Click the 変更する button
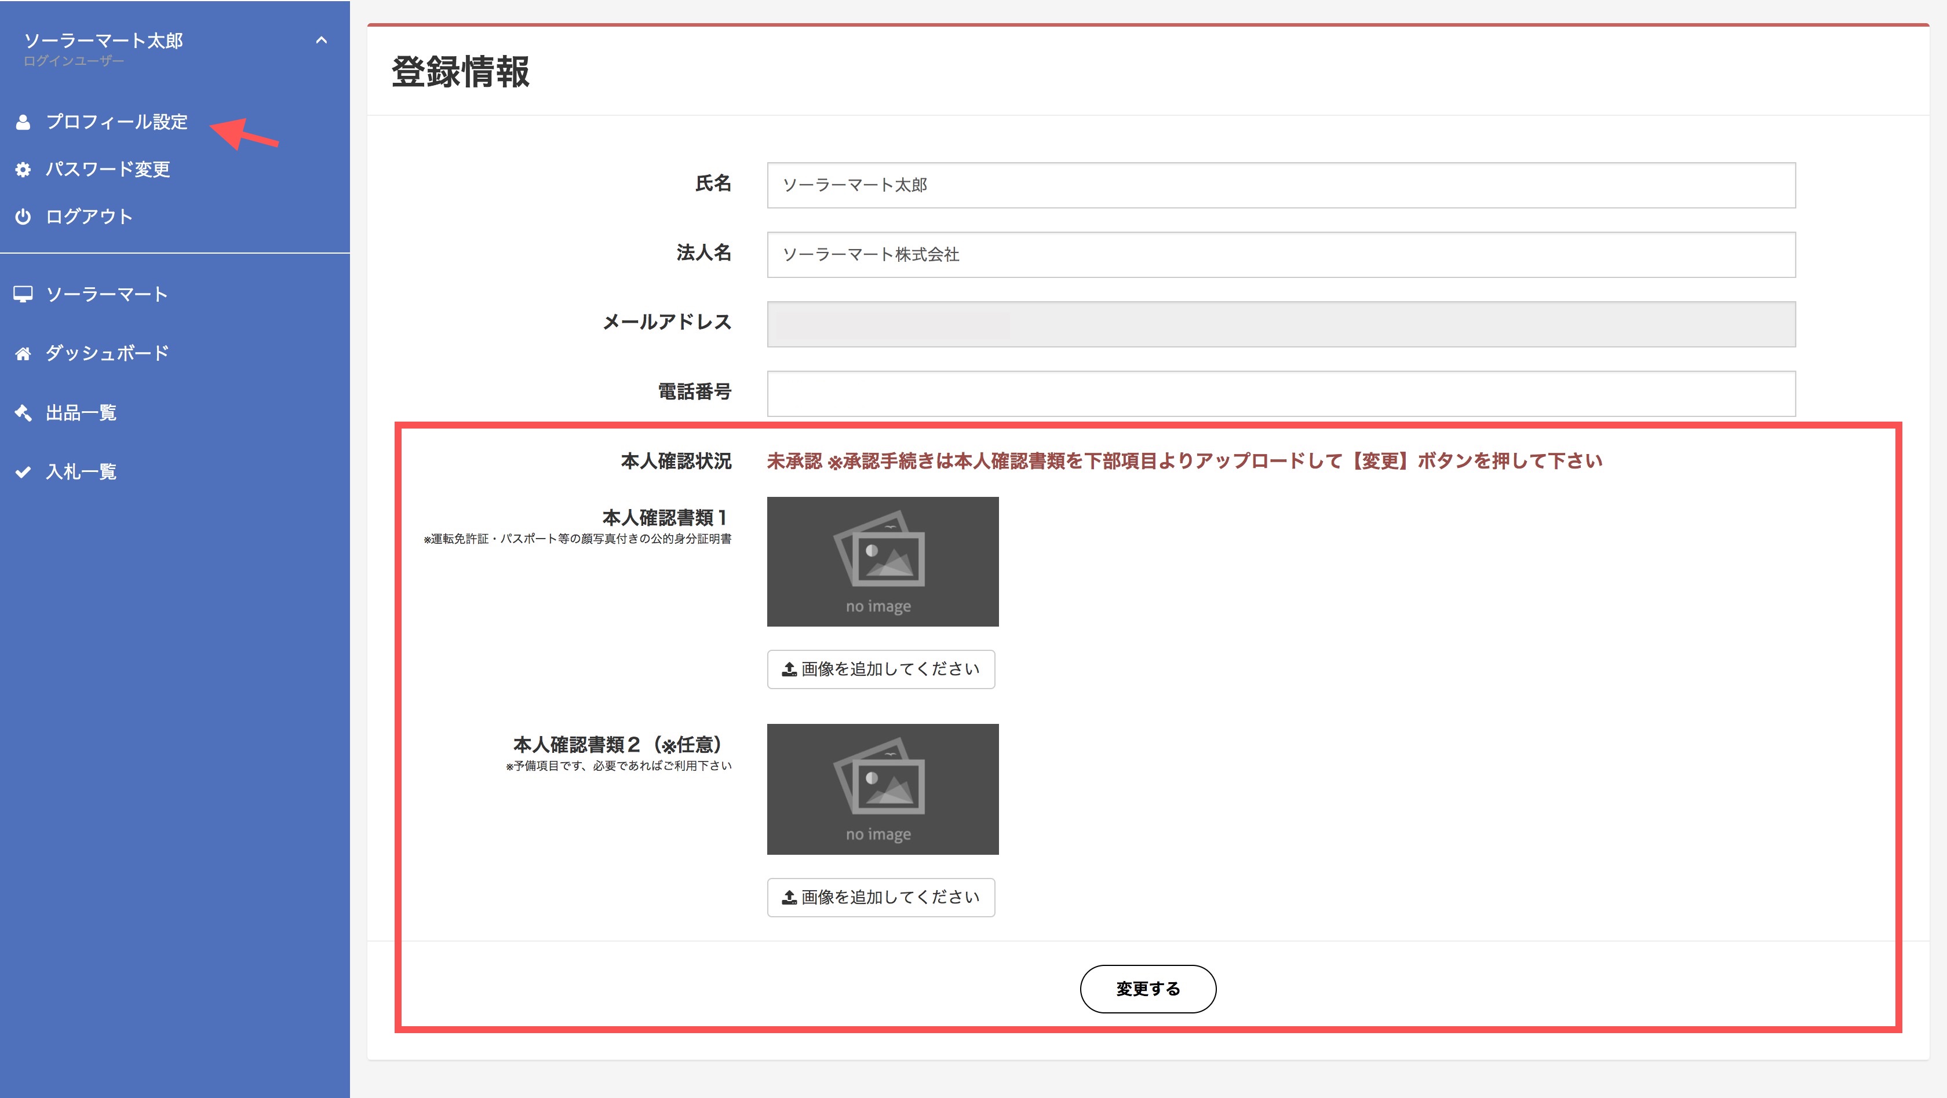The width and height of the screenshot is (1947, 1098). tap(1148, 989)
